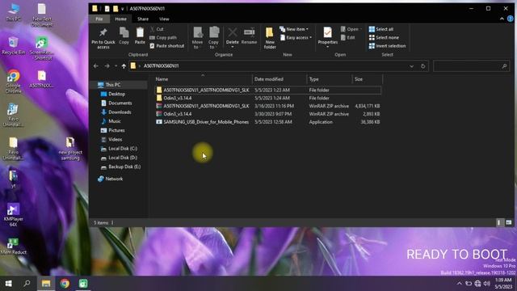Open the Copy to menu

tap(213, 38)
